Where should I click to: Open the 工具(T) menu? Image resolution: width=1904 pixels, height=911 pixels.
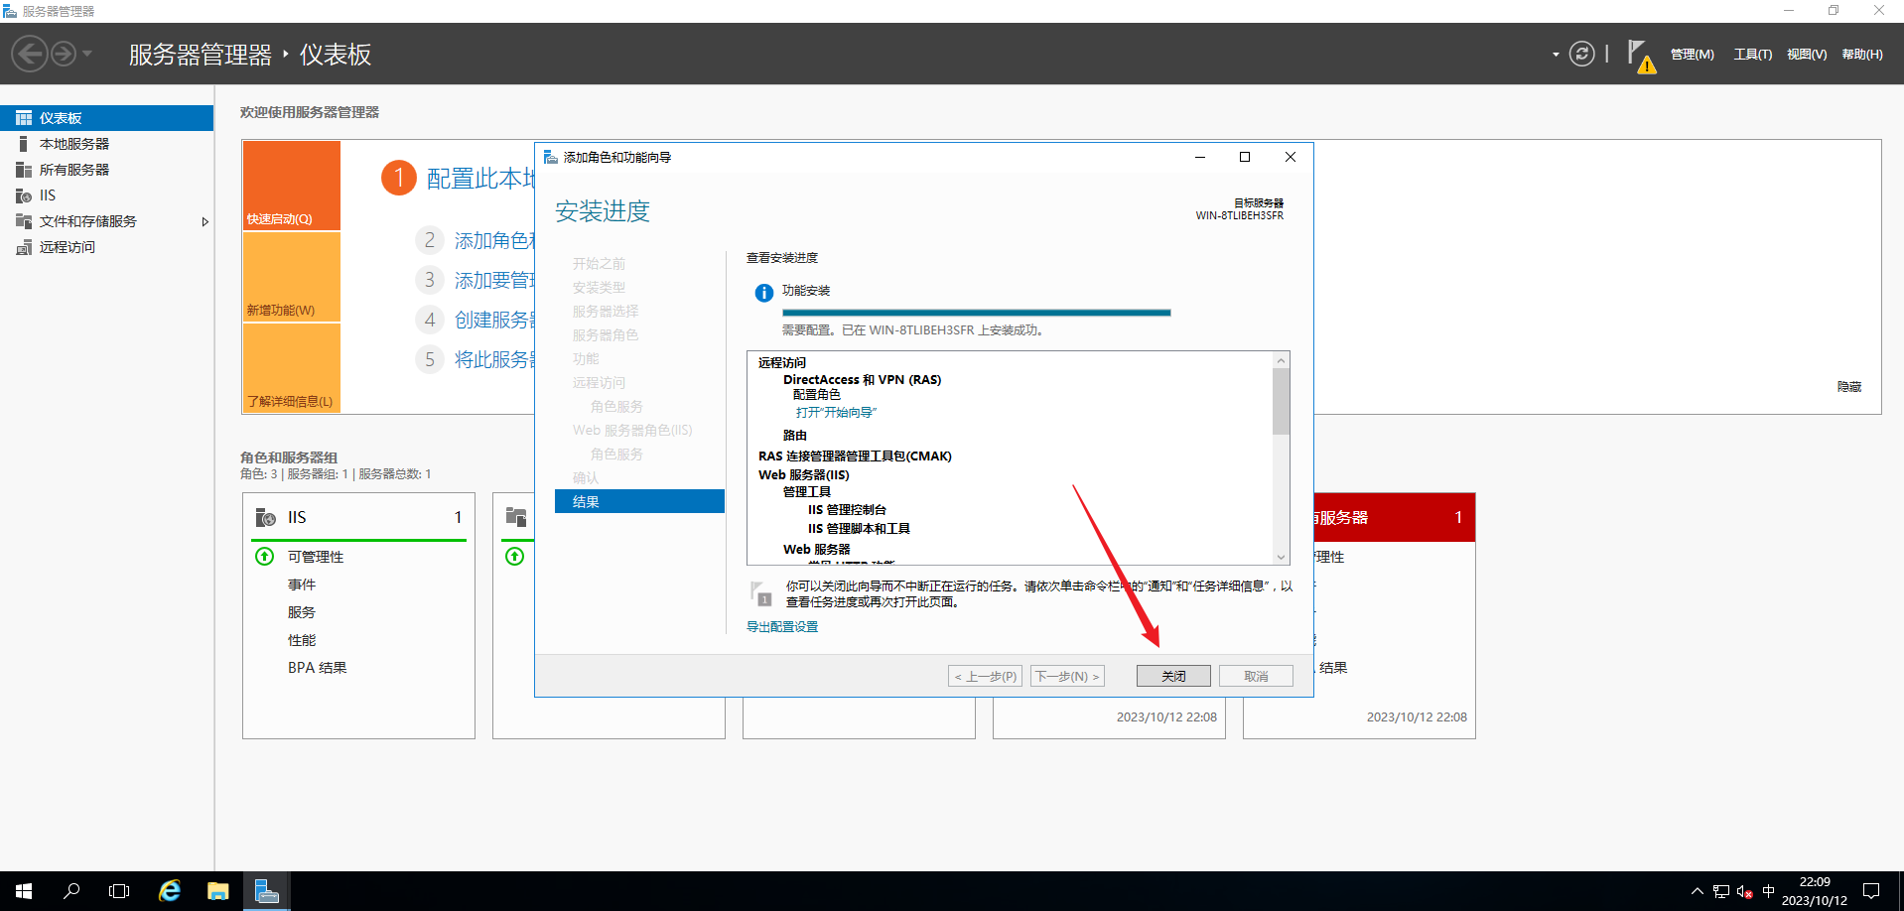[x=1753, y=55]
